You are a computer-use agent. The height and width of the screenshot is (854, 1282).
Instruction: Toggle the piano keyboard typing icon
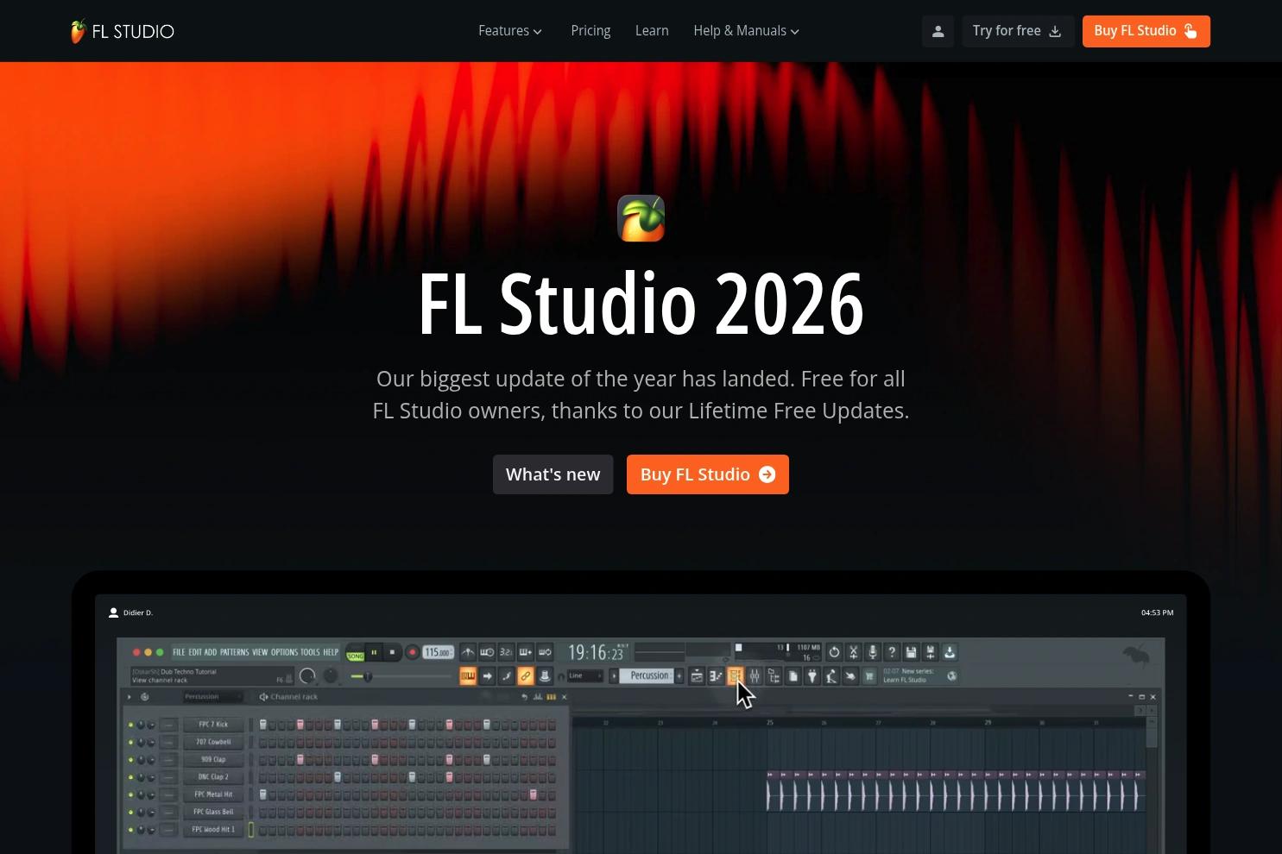tap(468, 676)
